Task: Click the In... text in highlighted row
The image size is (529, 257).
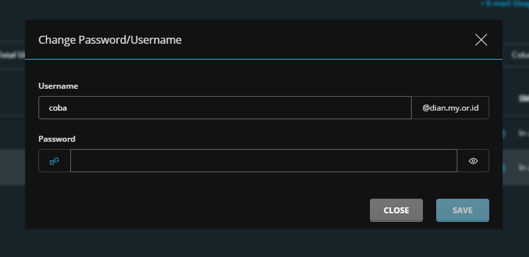Action: coord(524,168)
